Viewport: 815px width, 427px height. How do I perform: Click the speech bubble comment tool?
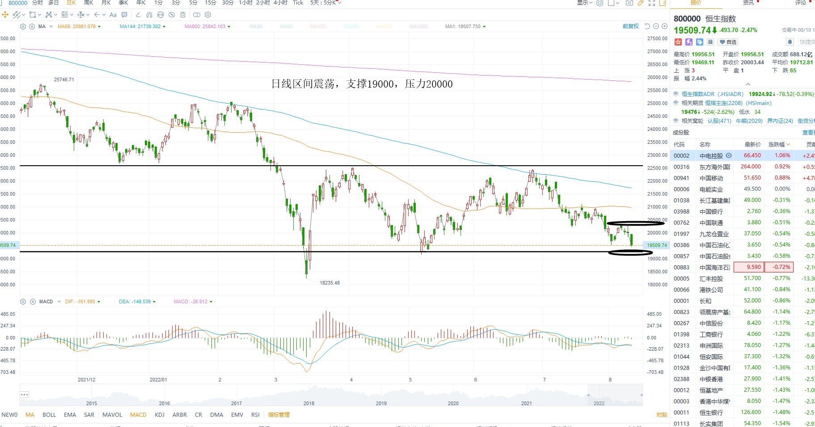[125, 15]
